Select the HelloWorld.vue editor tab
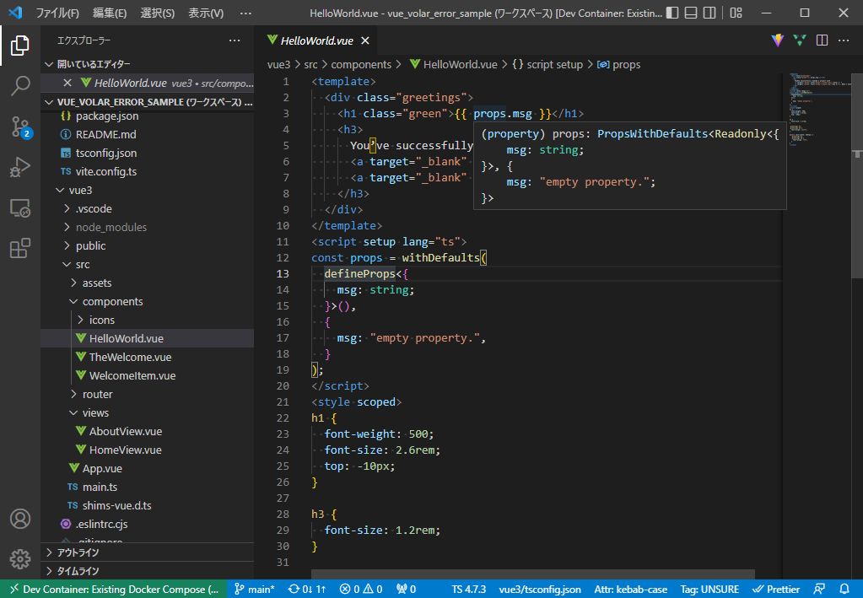The height and width of the screenshot is (598, 863). 317,40
